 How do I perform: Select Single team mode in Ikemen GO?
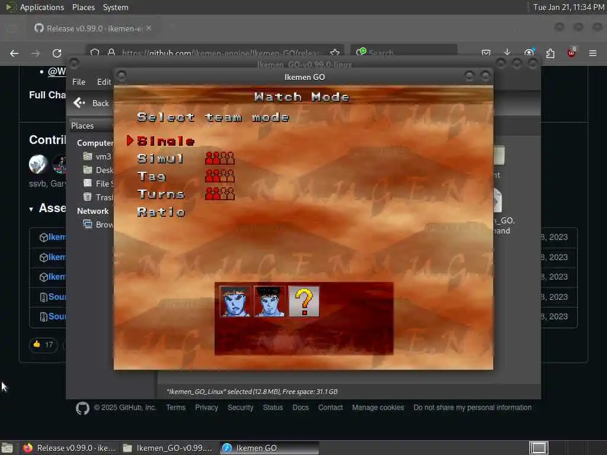(166, 141)
